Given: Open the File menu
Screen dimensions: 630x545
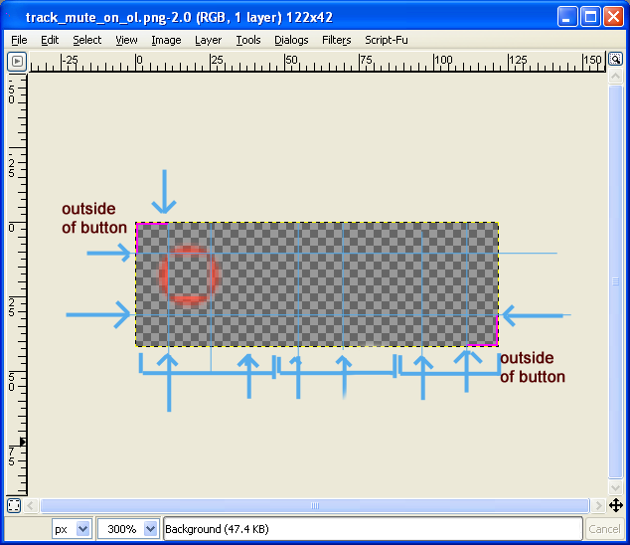Looking at the screenshot, I should (x=19, y=40).
